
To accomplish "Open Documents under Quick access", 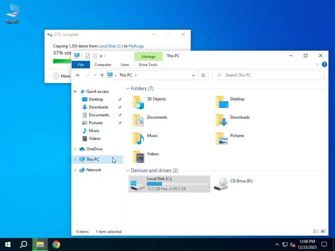I will pyautogui.click(x=99, y=115).
